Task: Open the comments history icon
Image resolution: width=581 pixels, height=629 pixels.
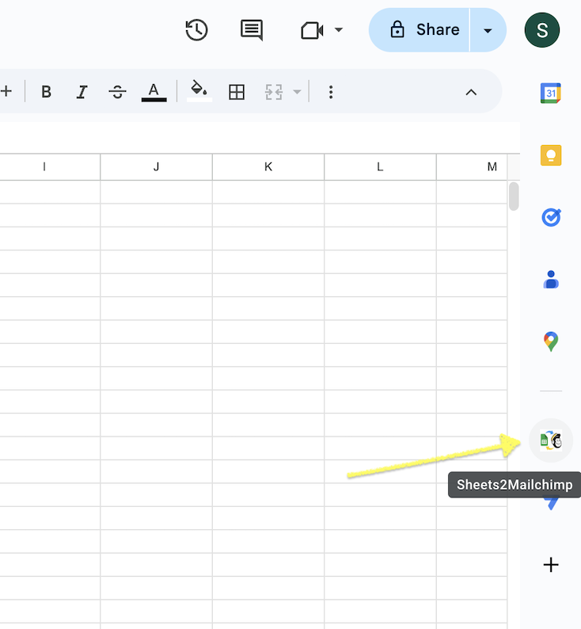Action: [x=252, y=30]
